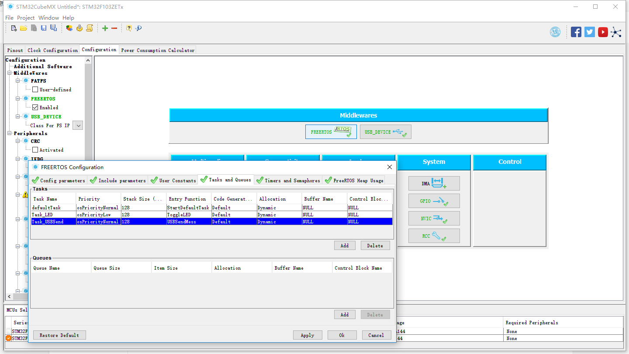Open the User Constants tab
Viewport: 629px width, 354px height.
(173, 180)
